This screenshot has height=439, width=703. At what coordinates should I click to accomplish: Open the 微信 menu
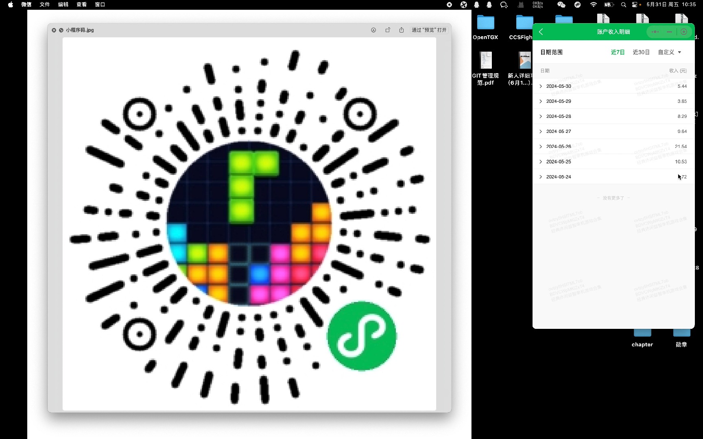click(x=26, y=4)
